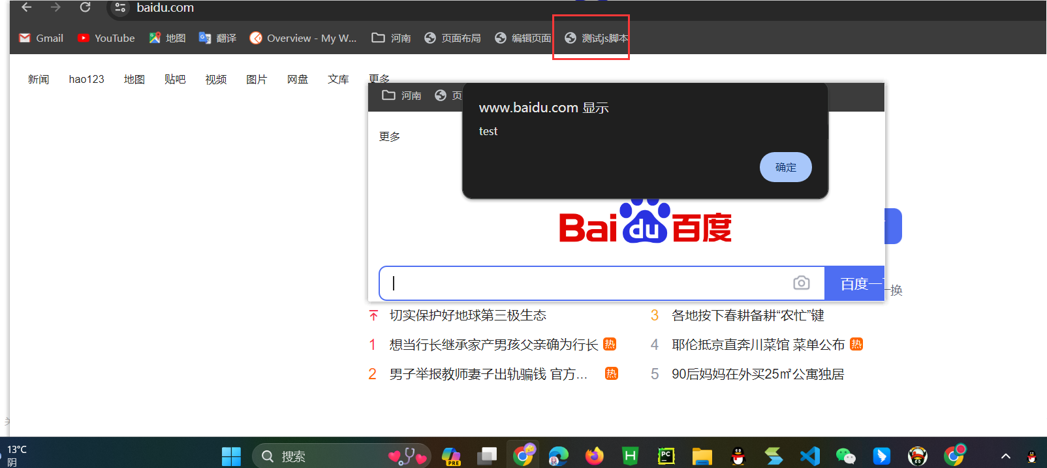Open the 编辑页面 bookmark
This screenshot has height=468, width=1047.
523,38
